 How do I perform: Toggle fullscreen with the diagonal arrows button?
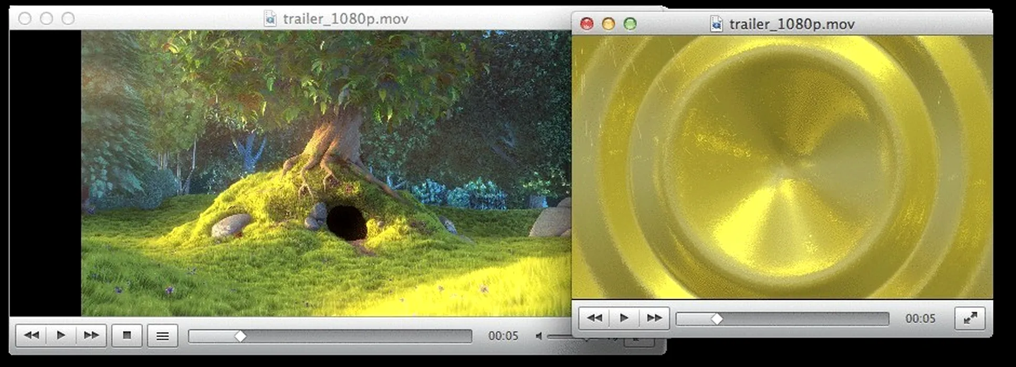(x=970, y=318)
